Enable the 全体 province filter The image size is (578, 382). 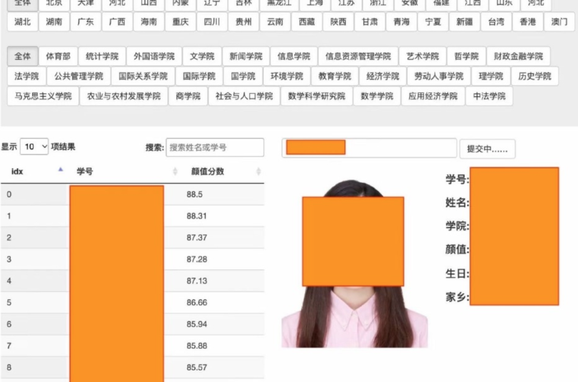click(x=23, y=2)
